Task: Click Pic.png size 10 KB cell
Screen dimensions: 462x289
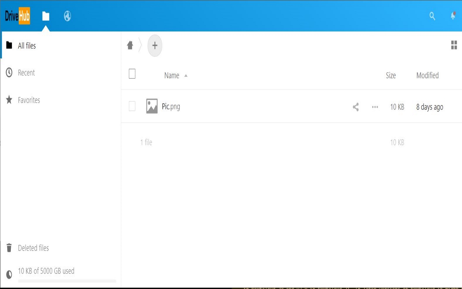Action: pos(397,107)
